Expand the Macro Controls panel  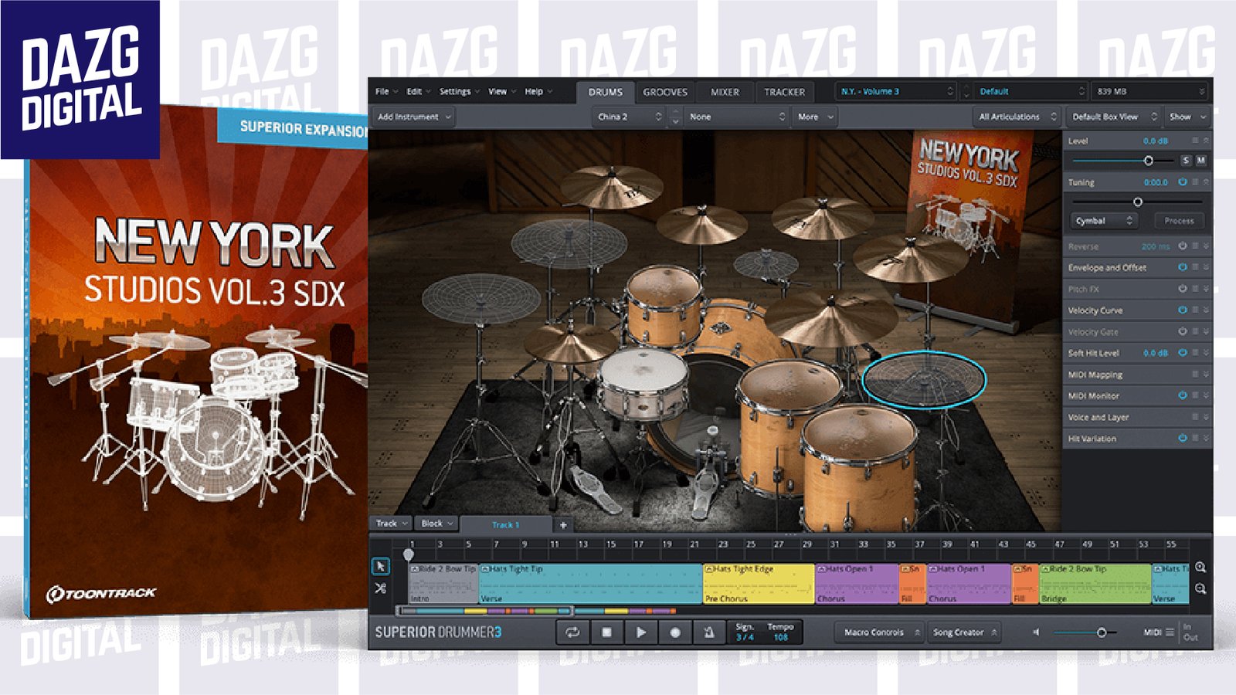(x=881, y=632)
